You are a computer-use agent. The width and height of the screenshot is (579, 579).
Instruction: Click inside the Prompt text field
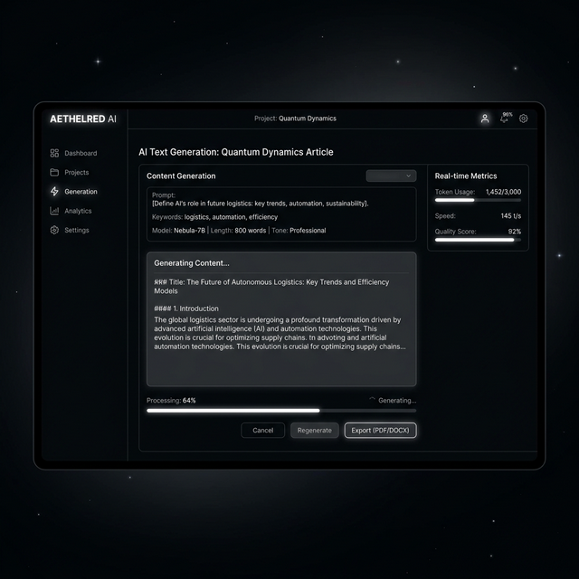pyautogui.click(x=281, y=214)
